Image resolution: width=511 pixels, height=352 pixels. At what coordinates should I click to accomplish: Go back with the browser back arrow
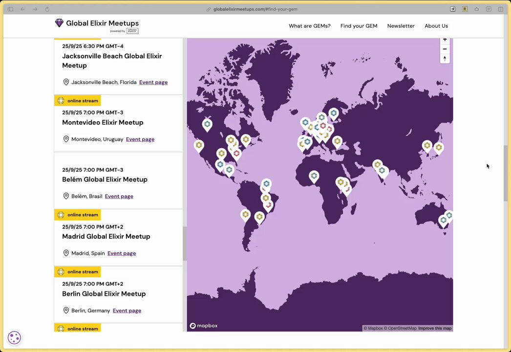coord(22,9)
